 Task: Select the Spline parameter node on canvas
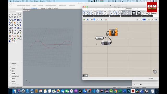(100, 38)
